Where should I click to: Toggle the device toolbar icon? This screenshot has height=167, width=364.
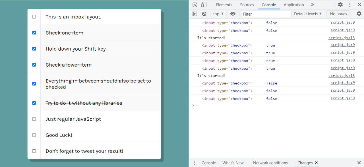point(204,5)
